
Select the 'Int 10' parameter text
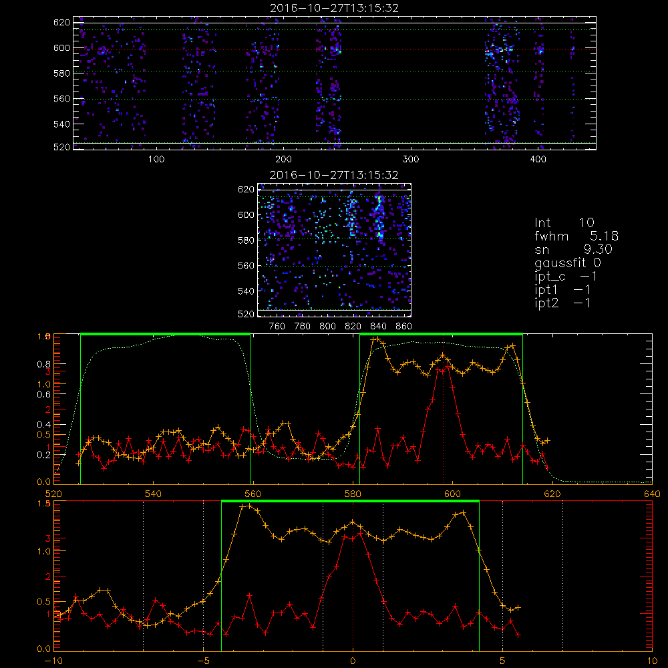[564, 222]
